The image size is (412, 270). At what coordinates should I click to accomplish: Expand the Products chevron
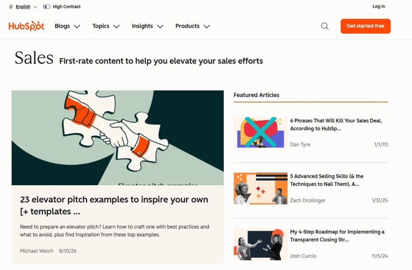207,26
